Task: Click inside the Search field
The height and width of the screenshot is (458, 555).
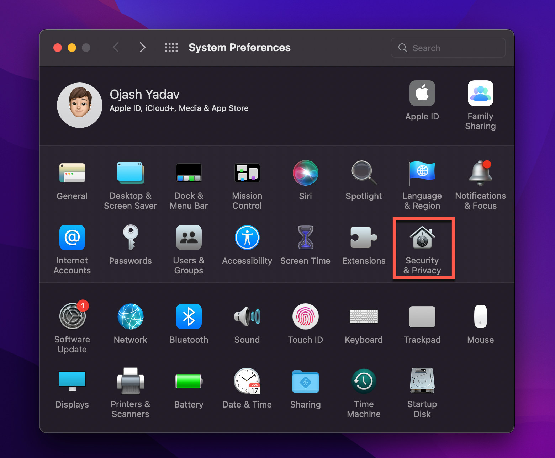Action: [448, 47]
